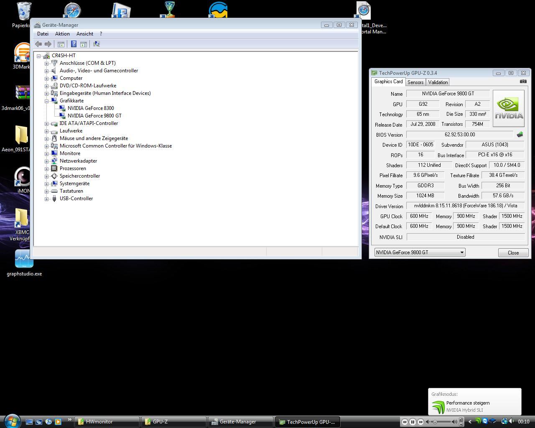Screen dimensions: 535x428
Task: Open Help with the blue question mark icon
Action: click(74, 44)
